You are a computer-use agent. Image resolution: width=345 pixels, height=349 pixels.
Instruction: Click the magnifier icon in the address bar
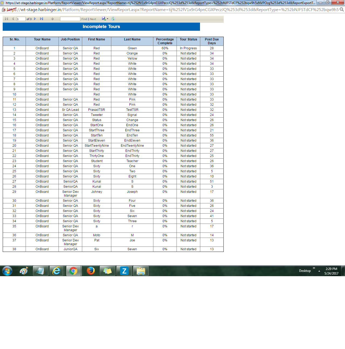(x=341, y=9)
